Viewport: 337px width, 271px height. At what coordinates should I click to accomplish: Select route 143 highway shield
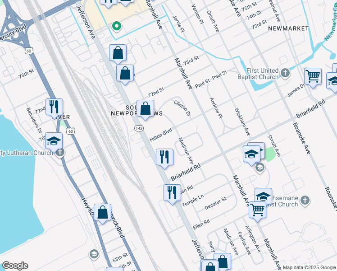139,128
